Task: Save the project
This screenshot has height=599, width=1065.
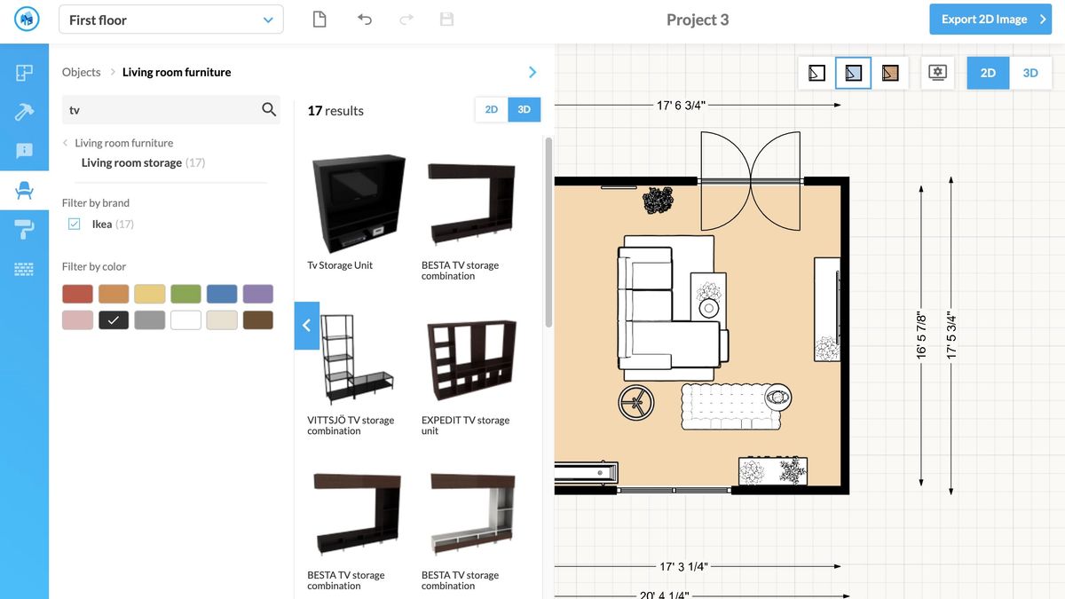Action: (x=446, y=19)
